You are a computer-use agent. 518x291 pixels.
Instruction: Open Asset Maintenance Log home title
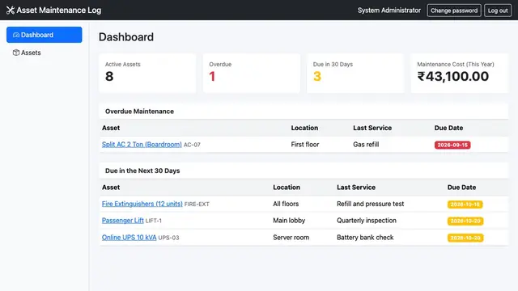pyautogui.click(x=54, y=11)
